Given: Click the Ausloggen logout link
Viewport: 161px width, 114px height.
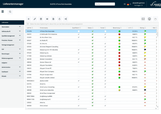Looking at the screenshot, I should coord(137,5).
